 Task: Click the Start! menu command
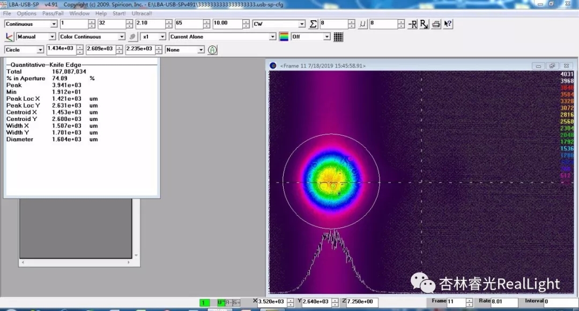[119, 13]
